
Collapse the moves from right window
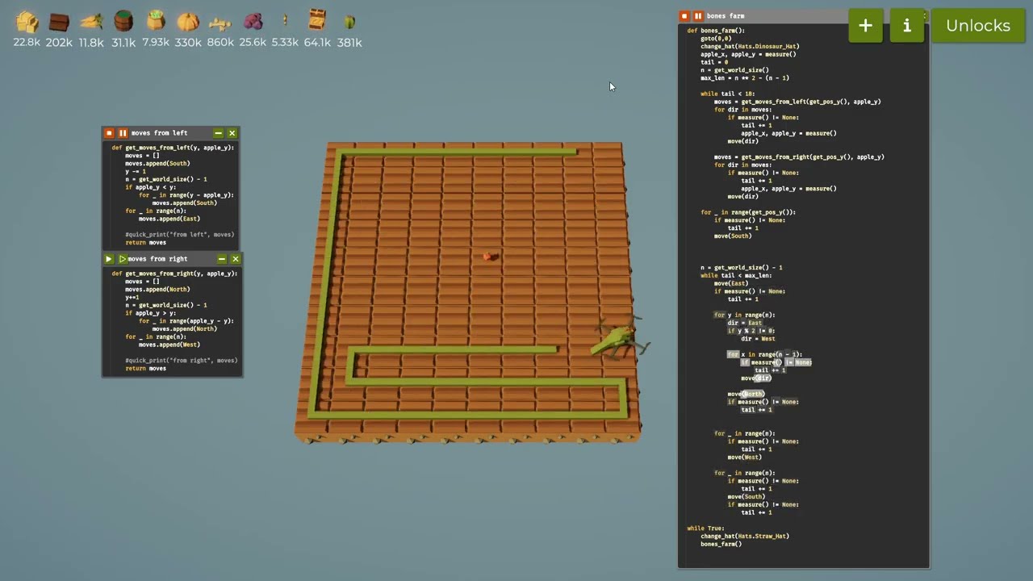click(x=221, y=259)
